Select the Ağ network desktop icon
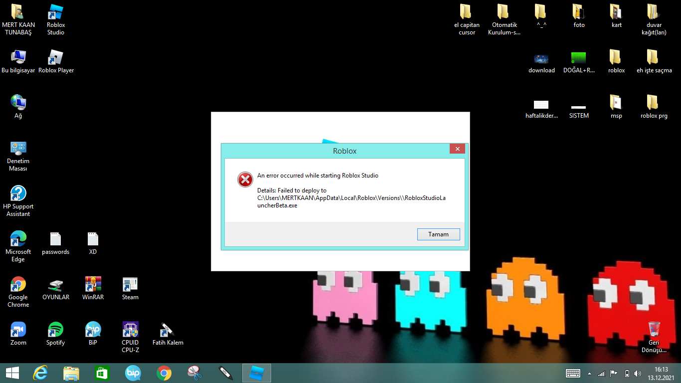Image resolution: width=681 pixels, height=383 pixels. 18,107
